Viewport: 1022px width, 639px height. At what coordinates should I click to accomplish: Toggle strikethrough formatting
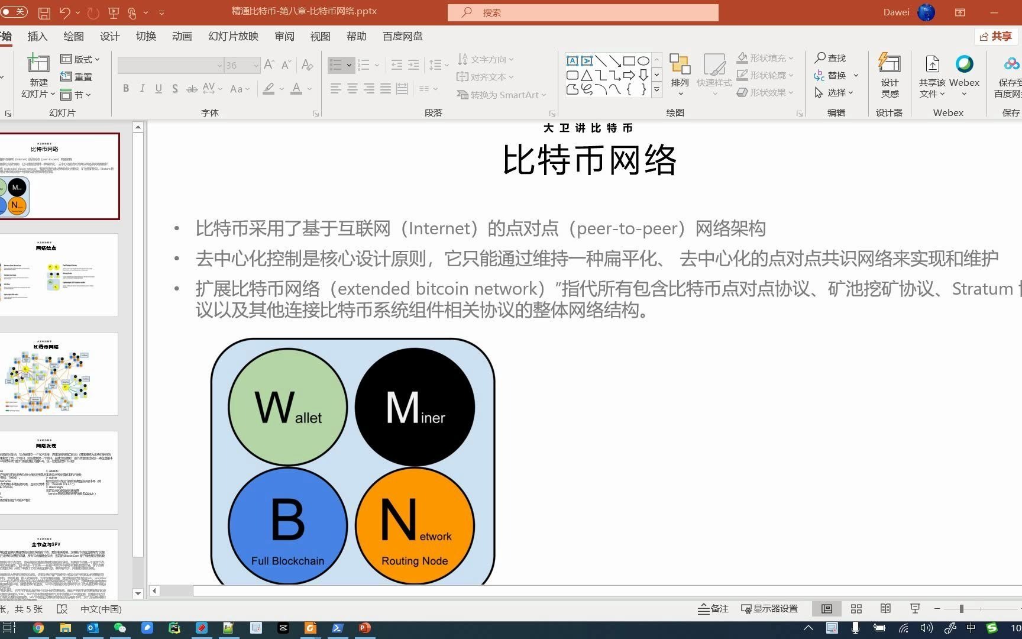click(x=192, y=89)
